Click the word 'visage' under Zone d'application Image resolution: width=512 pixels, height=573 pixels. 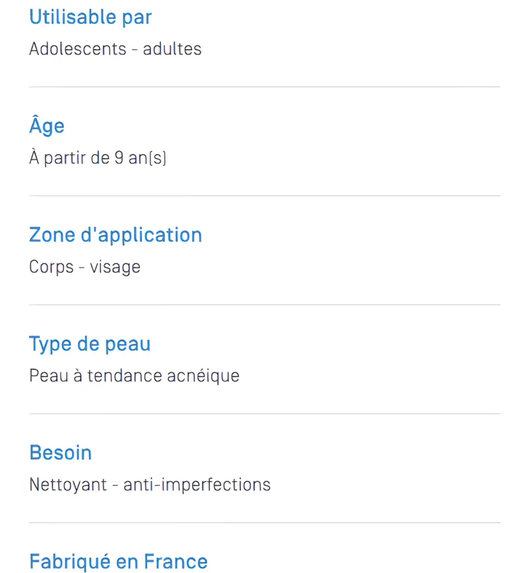click(x=116, y=267)
